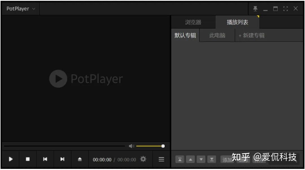
Task: Click the eject/open media icon
Action: 79,159
